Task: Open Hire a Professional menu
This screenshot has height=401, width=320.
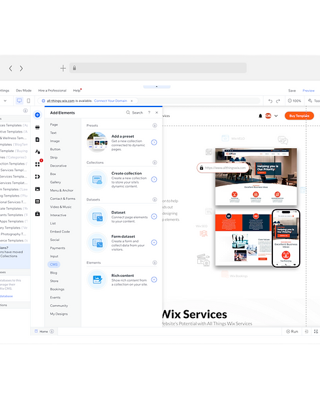Action: click(52, 91)
